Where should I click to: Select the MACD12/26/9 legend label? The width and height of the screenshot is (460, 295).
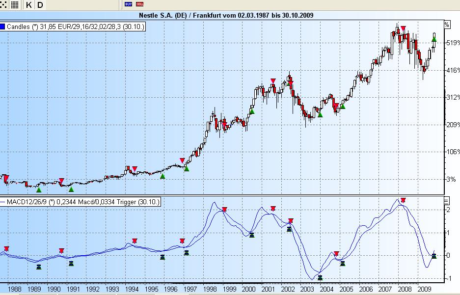pyautogui.click(x=83, y=202)
